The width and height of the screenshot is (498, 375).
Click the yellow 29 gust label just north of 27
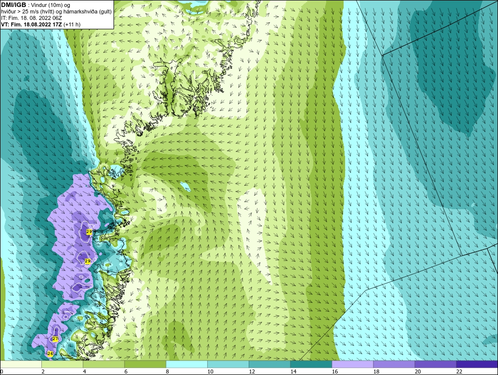pyautogui.click(x=88, y=261)
